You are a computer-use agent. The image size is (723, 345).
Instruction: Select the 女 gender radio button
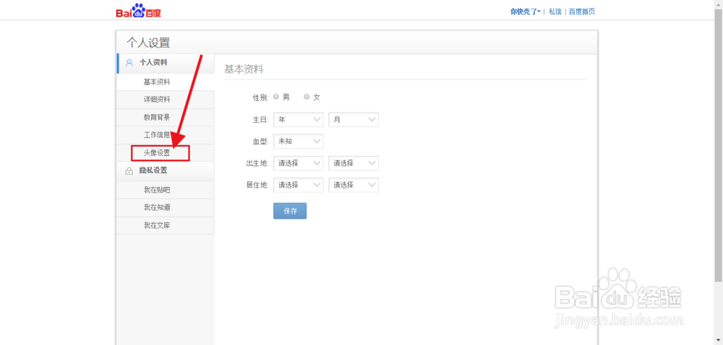(x=307, y=97)
